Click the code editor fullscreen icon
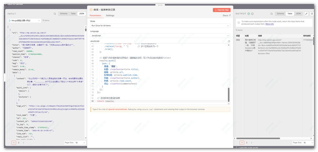Viewport: 318px width, 152px height. pyautogui.click(x=229, y=41)
